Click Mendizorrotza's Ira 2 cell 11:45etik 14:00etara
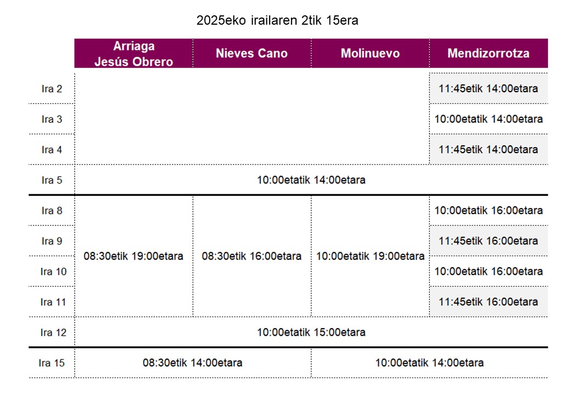 click(x=488, y=89)
